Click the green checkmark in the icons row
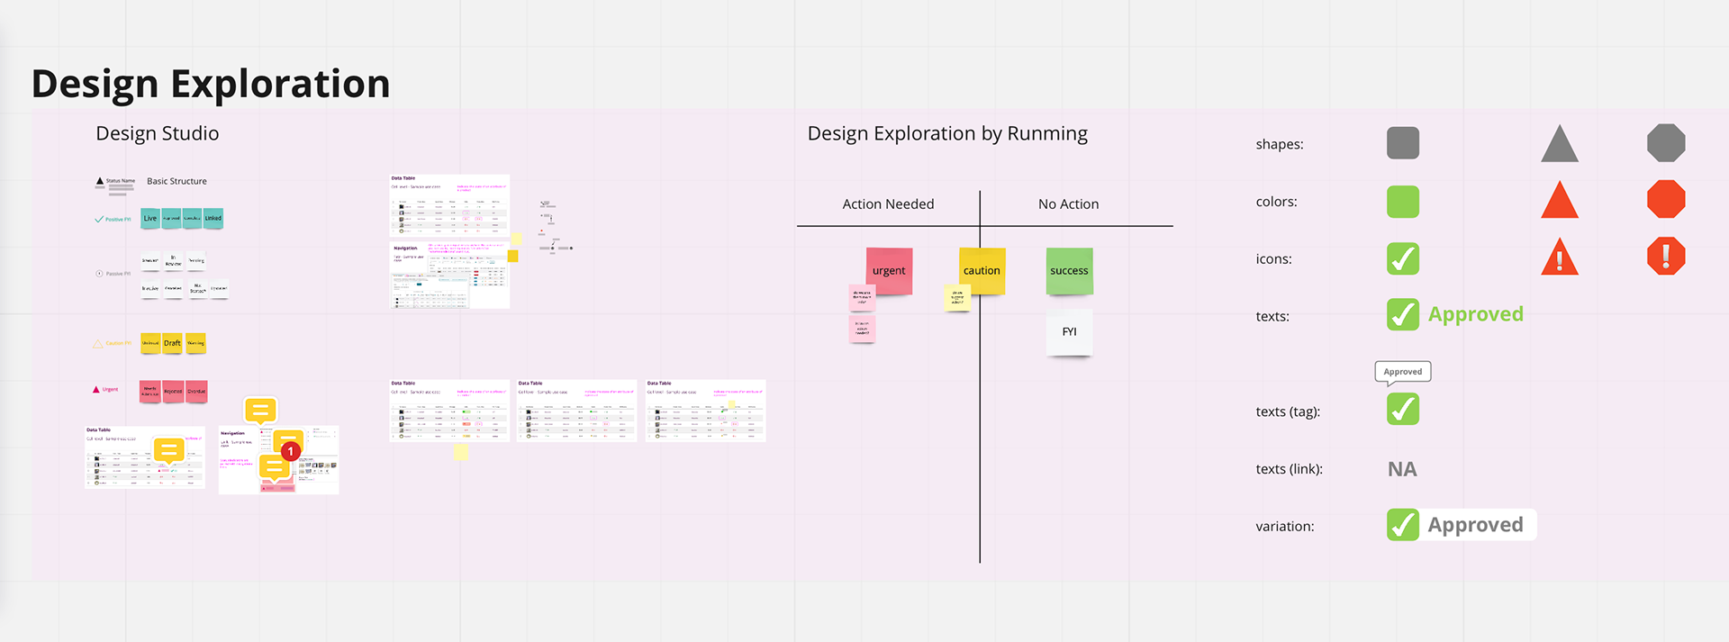The height and width of the screenshot is (642, 1729). [x=1402, y=259]
